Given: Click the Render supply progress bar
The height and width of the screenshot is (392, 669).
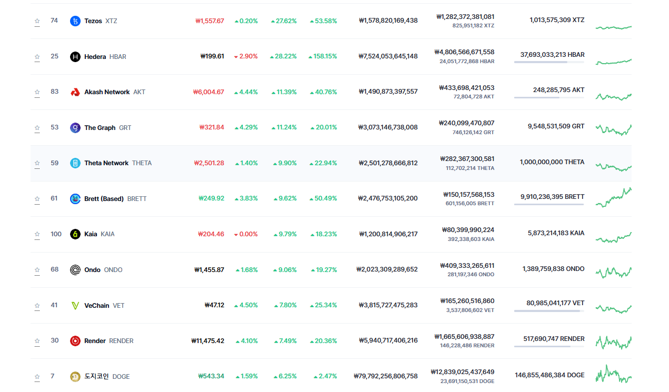Looking at the screenshot, I should 549,346.
